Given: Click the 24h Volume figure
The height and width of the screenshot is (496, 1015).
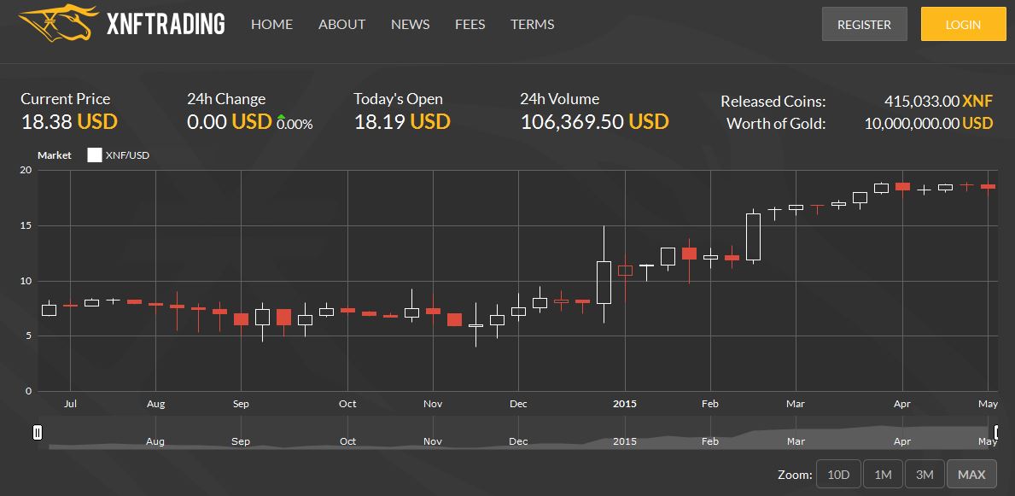Looking at the screenshot, I should pyautogui.click(x=594, y=121).
